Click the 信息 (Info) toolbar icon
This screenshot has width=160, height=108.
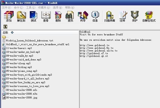tap(95, 15)
